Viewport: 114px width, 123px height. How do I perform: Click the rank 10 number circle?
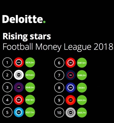[x=59, y=113]
